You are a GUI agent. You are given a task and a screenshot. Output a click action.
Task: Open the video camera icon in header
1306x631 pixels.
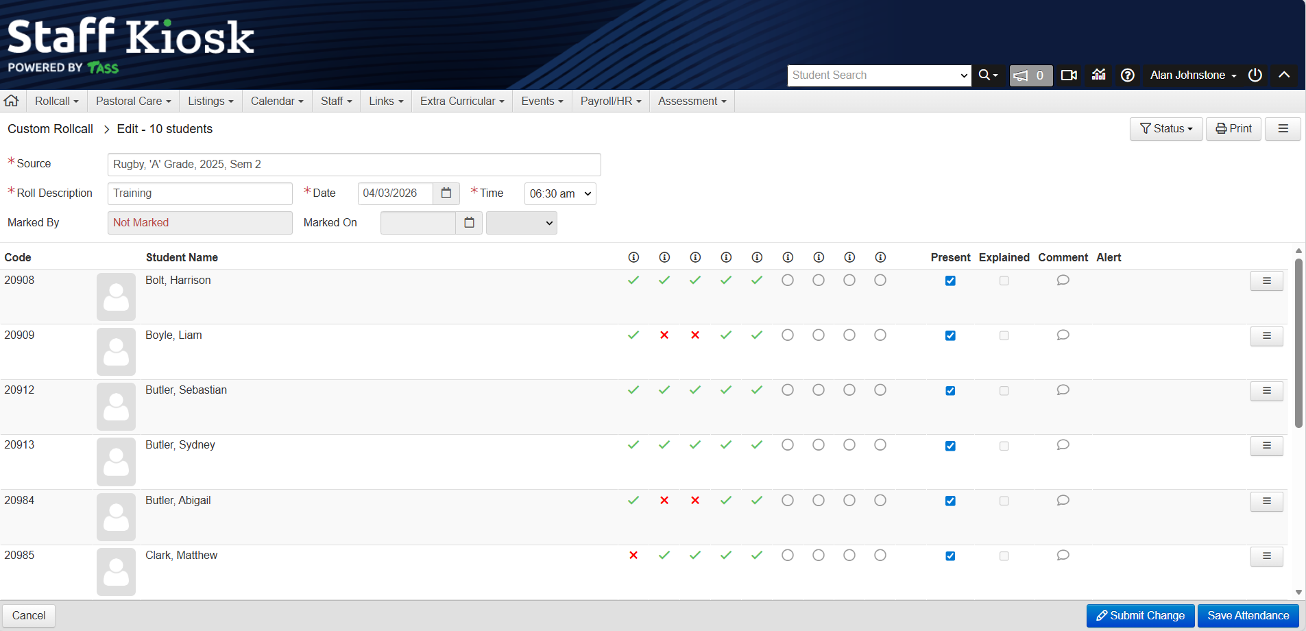1069,75
